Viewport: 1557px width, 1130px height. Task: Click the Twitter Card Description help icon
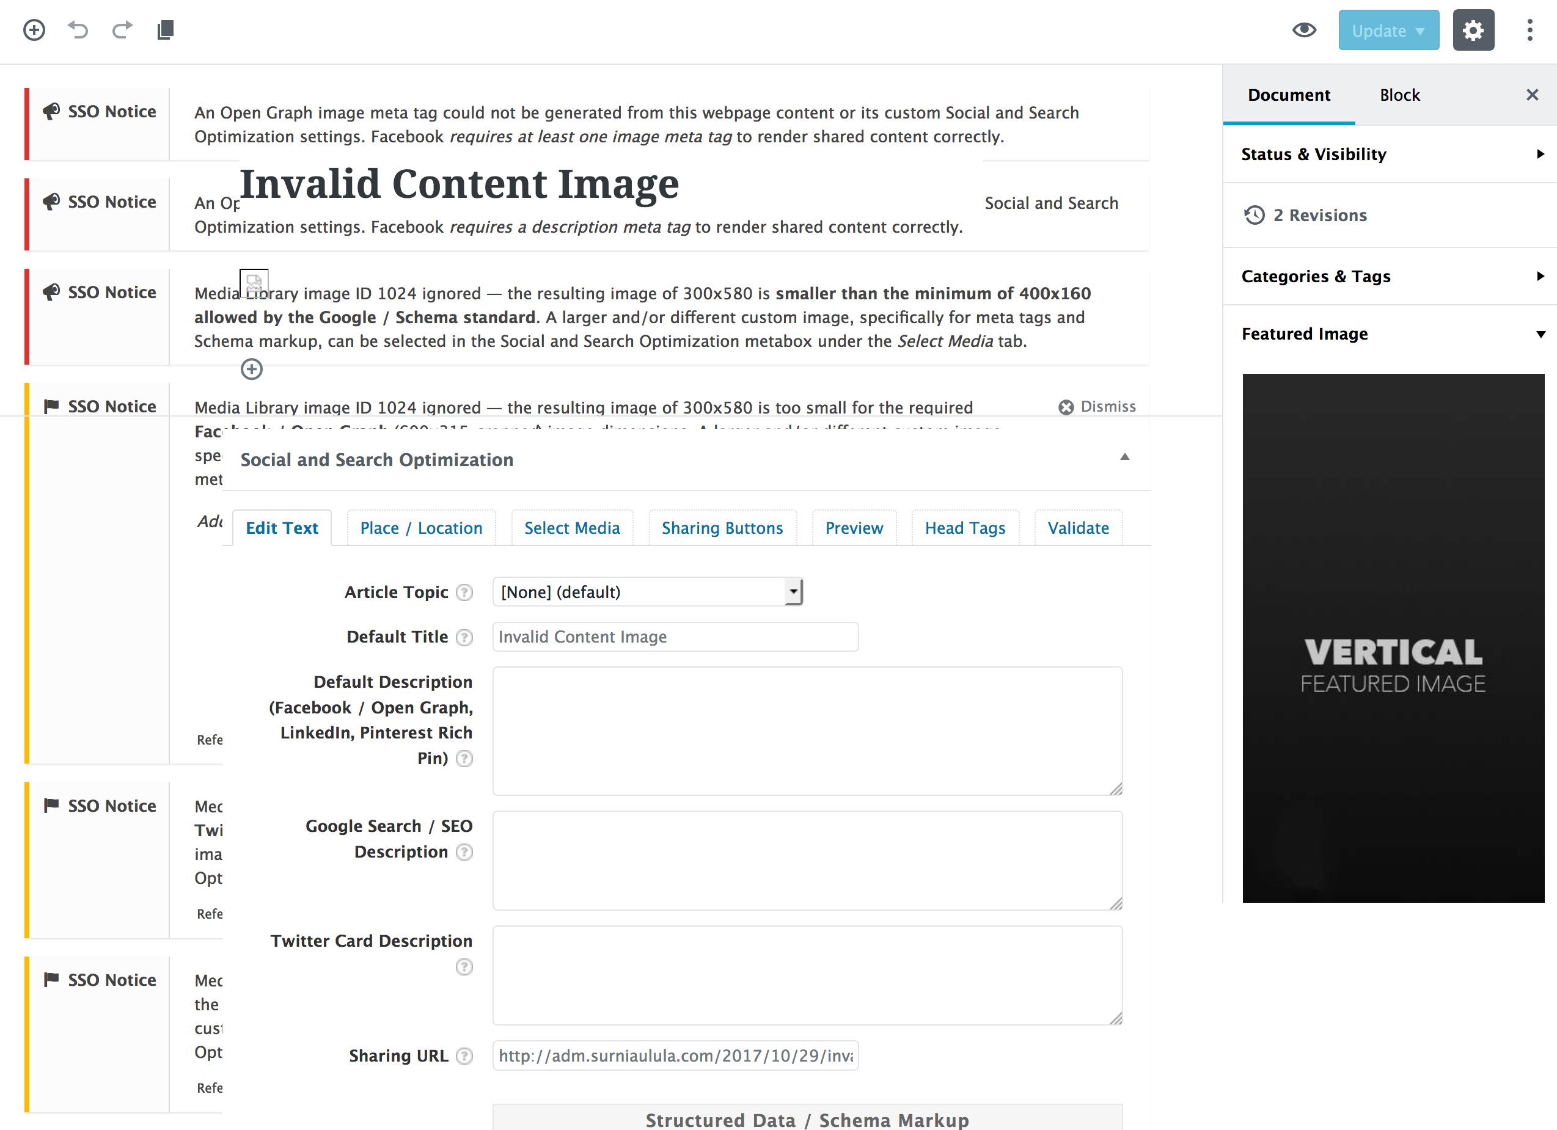coord(465,967)
